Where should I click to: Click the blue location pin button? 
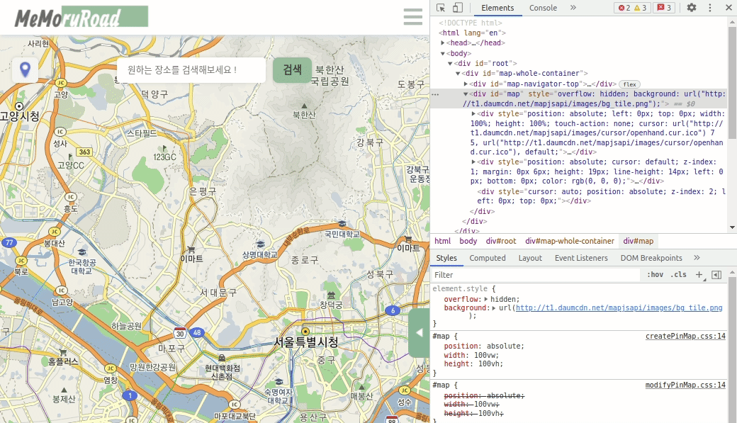(x=25, y=70)
